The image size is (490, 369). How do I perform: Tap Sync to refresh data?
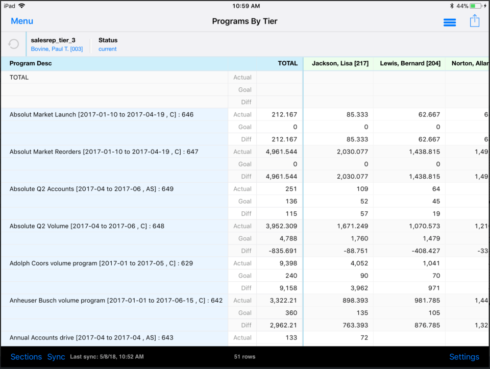(x=56, y=357)
